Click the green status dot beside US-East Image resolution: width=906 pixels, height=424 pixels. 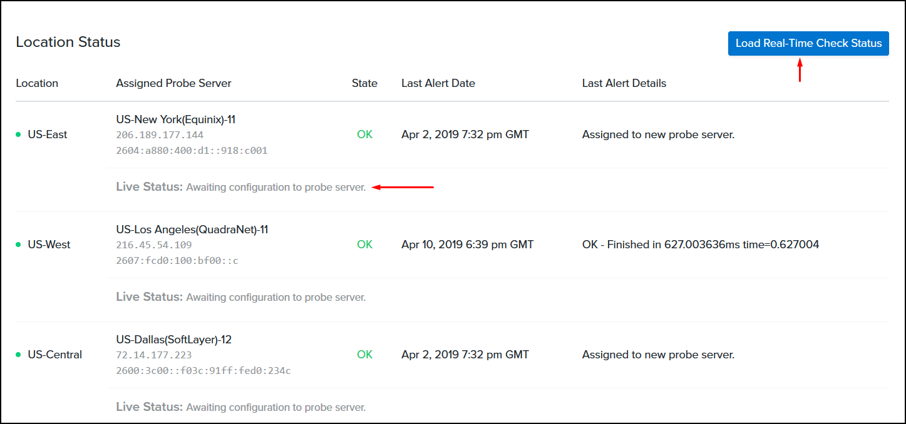(18, 134)
